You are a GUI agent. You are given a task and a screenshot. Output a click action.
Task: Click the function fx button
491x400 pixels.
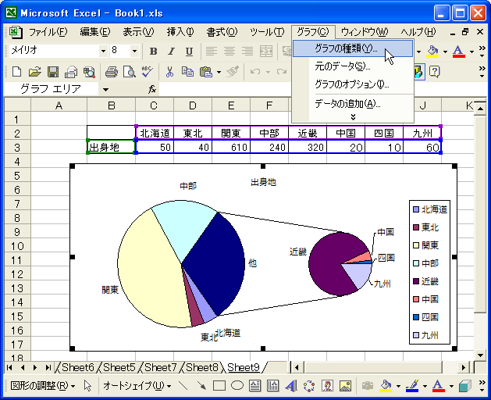(x=152, y=90)
